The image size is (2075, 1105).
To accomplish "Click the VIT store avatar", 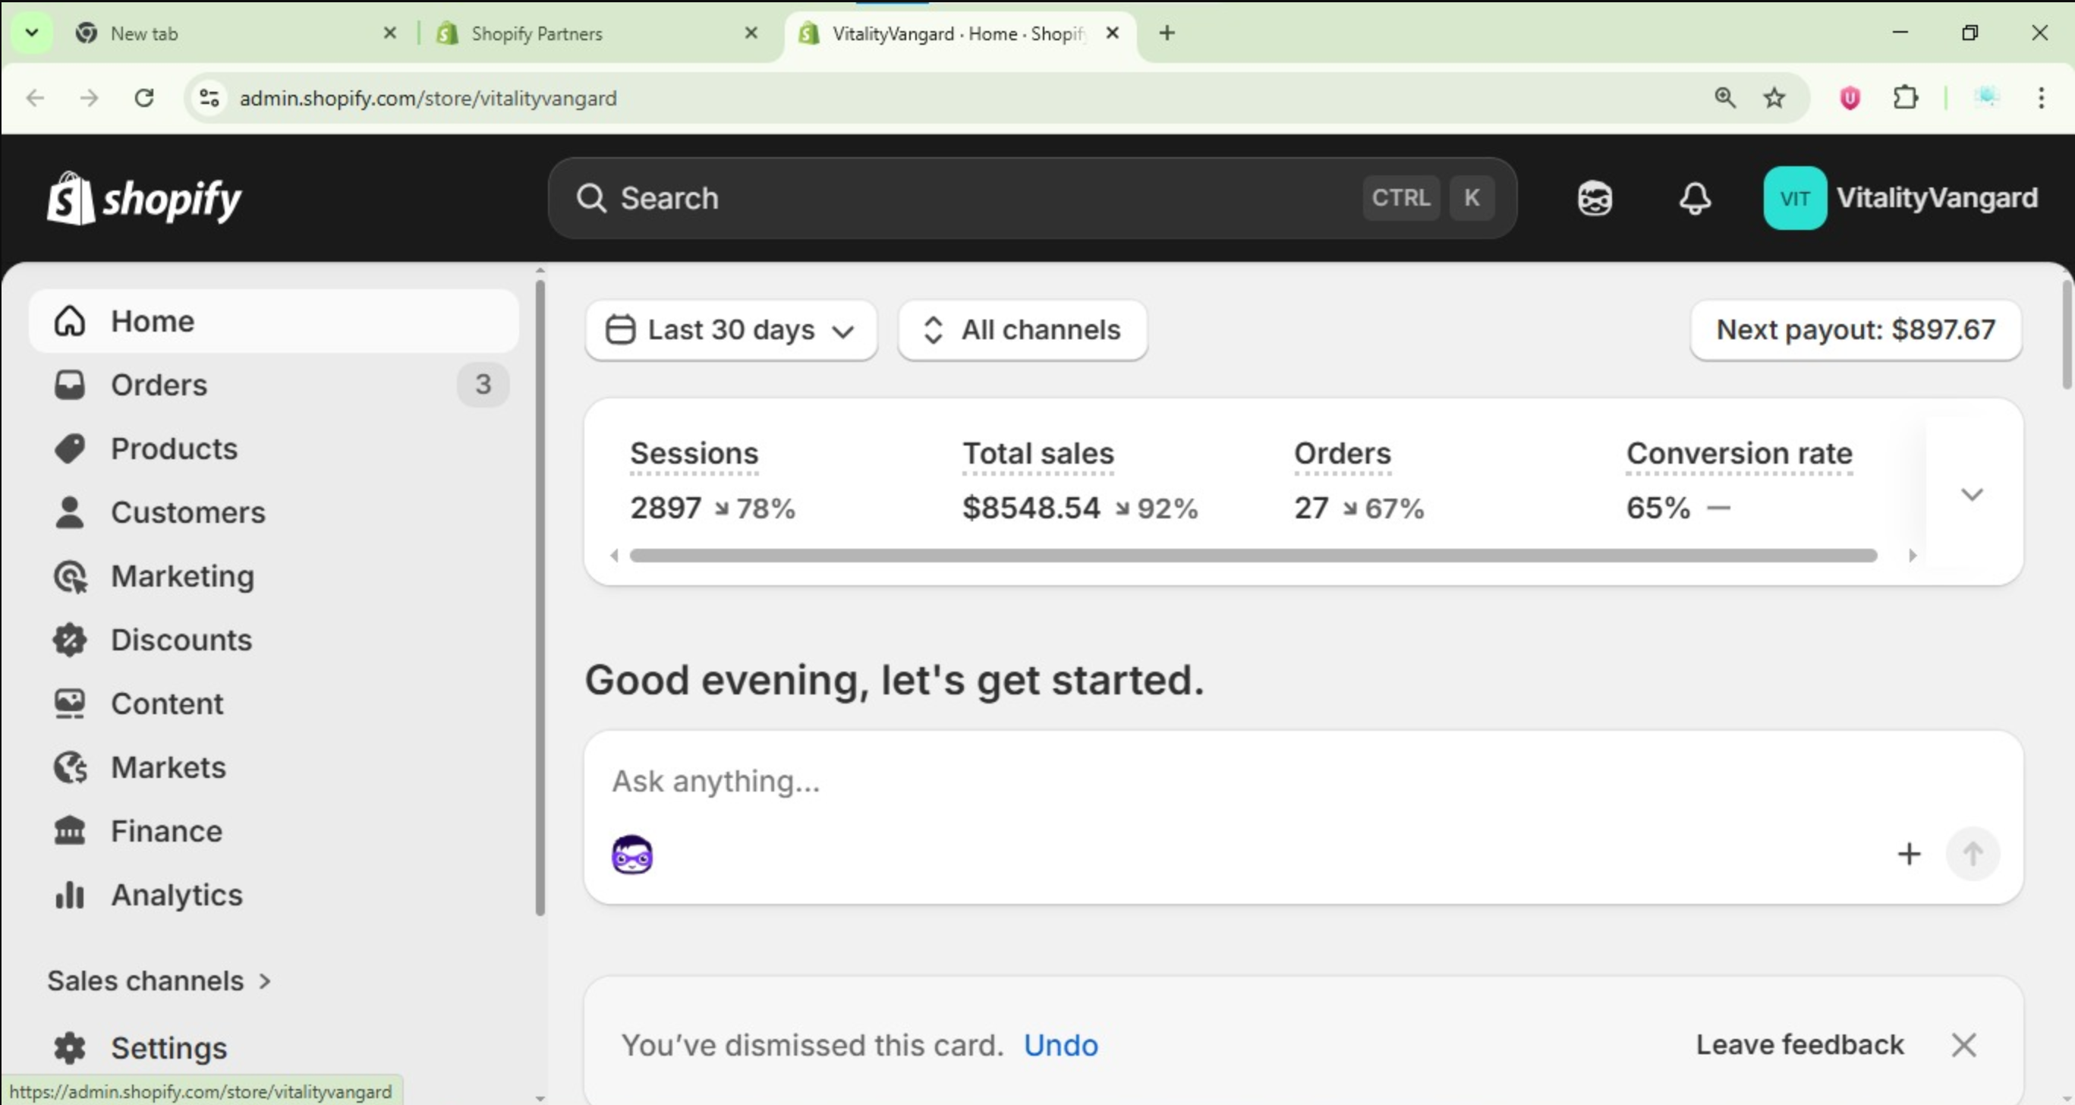I will [1795, 198].
